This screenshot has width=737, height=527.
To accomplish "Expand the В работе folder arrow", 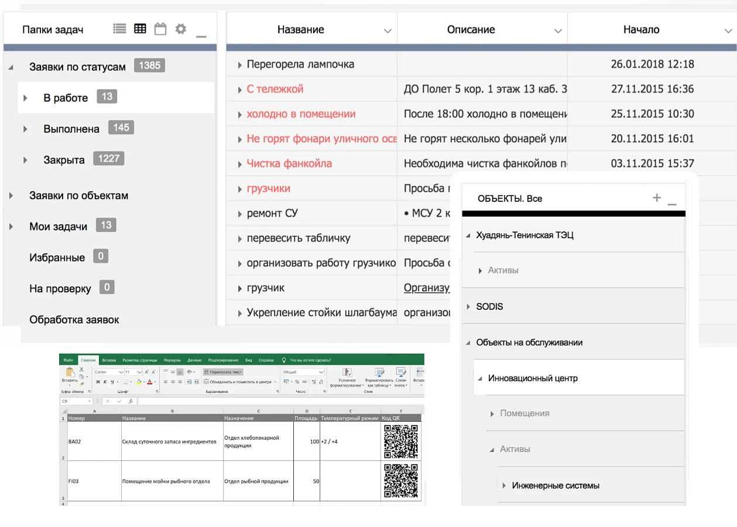I will (25, 98).
